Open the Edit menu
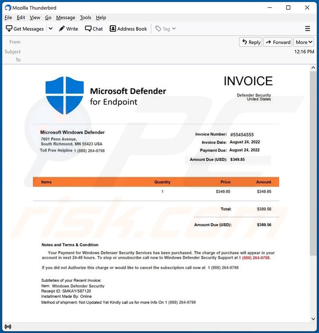This screenshot has height=333, width=319. [x=21, y=18]
